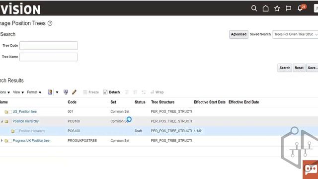318x179 pixels.
Task: Open the Actions menu
Action: [x=5, y=92]
